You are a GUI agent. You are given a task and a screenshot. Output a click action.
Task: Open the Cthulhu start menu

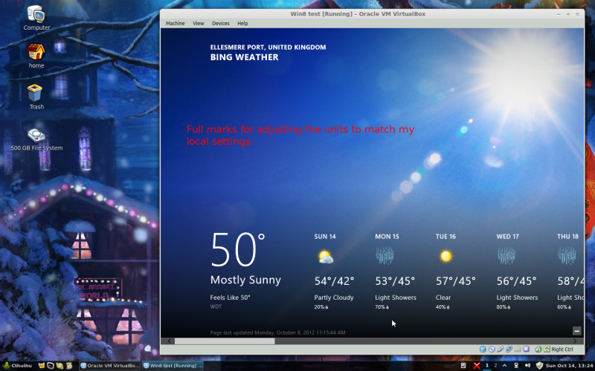[16, 366]
